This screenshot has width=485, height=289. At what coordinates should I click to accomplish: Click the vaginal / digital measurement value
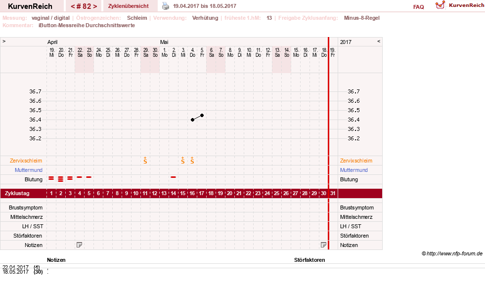[x=50, y=18]
